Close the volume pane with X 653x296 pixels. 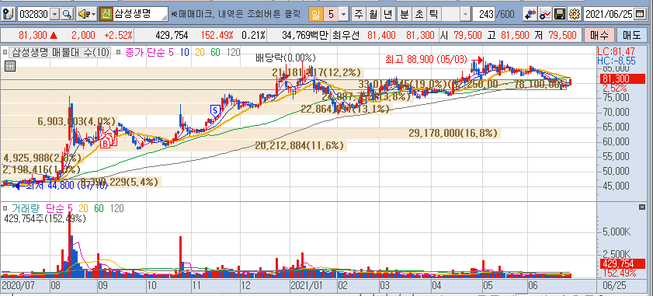click(642, 207)
